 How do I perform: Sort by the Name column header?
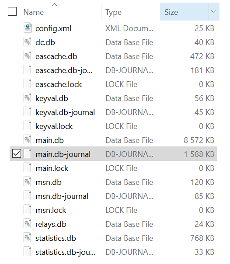tap(34, 12)
